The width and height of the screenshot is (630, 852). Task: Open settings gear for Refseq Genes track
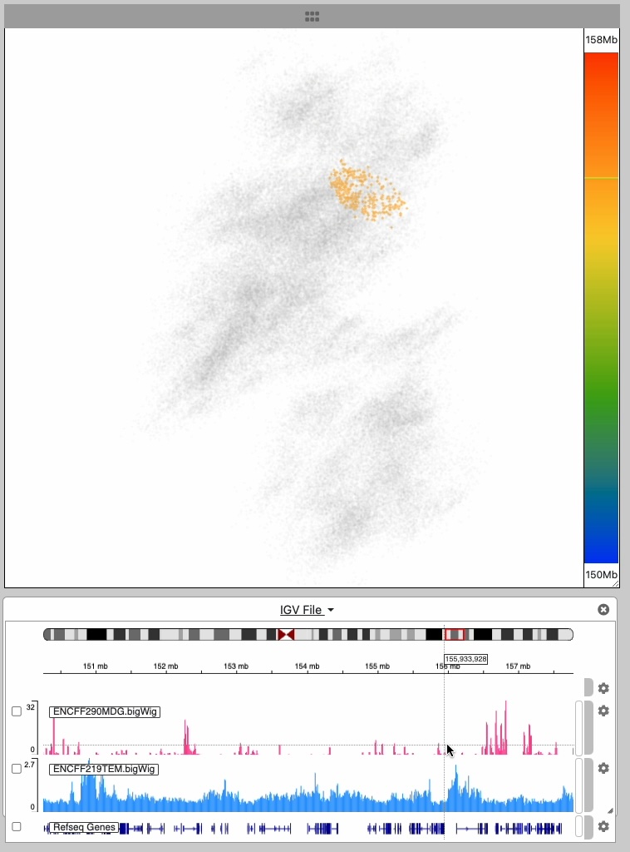pos(603,826)
